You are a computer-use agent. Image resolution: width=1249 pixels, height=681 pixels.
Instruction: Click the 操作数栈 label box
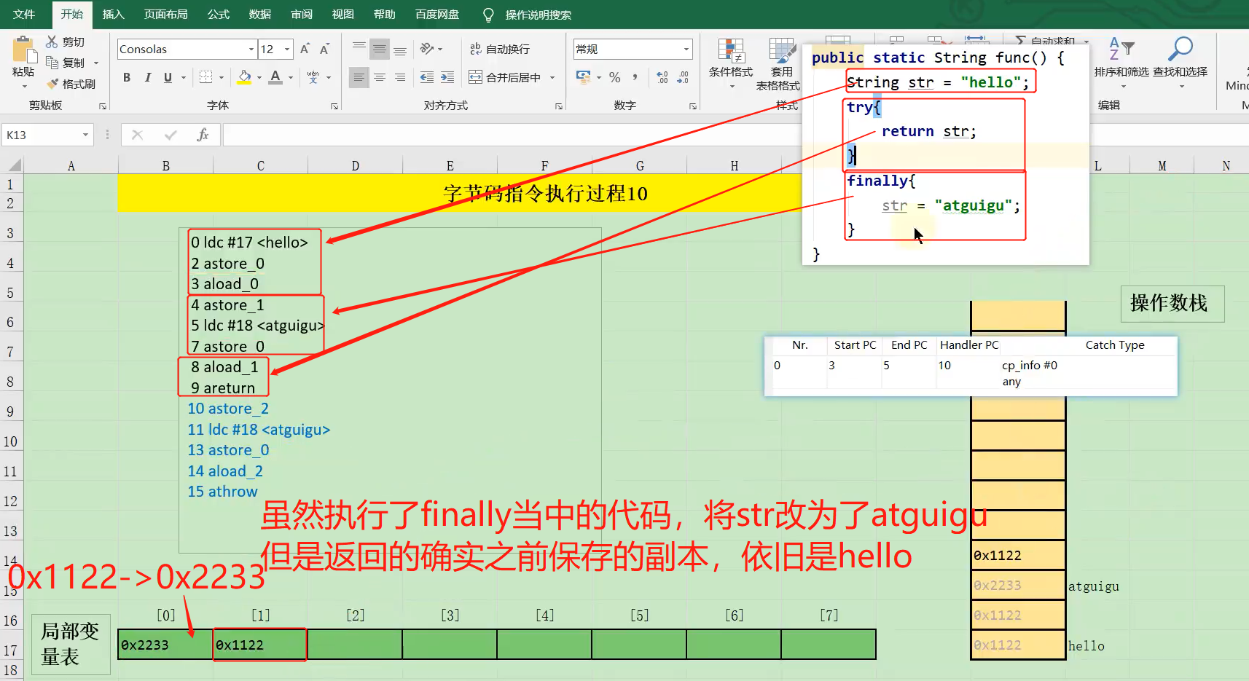pyautogui.click(x=1172, y=304)
